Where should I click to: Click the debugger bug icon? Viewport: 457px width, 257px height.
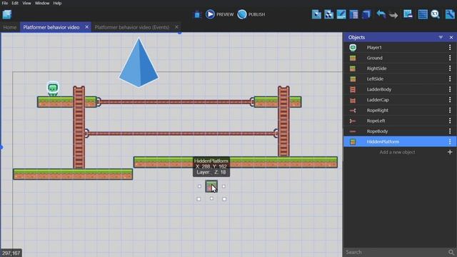point(198,14)
